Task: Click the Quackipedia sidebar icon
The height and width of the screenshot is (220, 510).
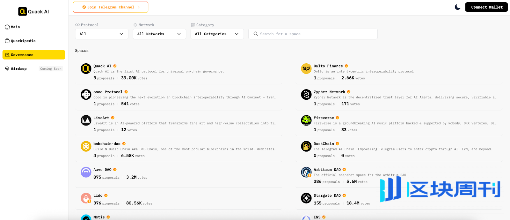Action: 7,41
